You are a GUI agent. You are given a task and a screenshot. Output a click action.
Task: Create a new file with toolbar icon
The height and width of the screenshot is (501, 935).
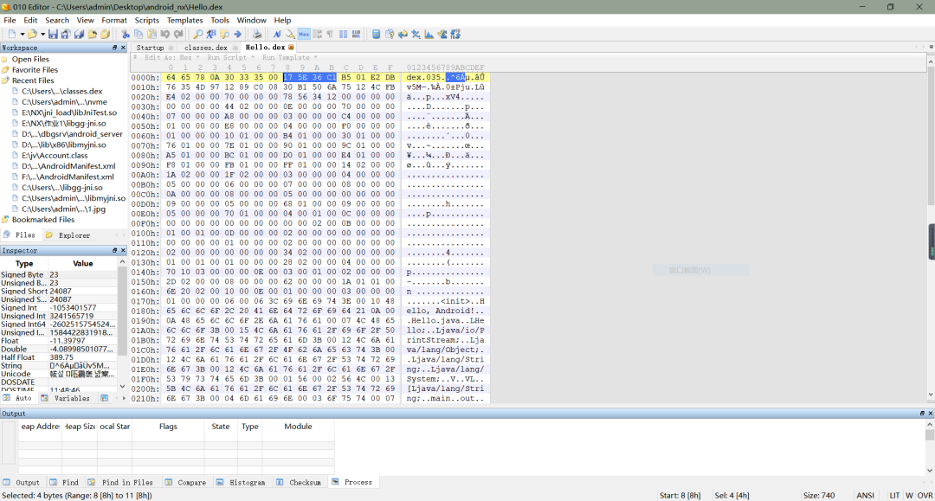click(x=12, y=34)
